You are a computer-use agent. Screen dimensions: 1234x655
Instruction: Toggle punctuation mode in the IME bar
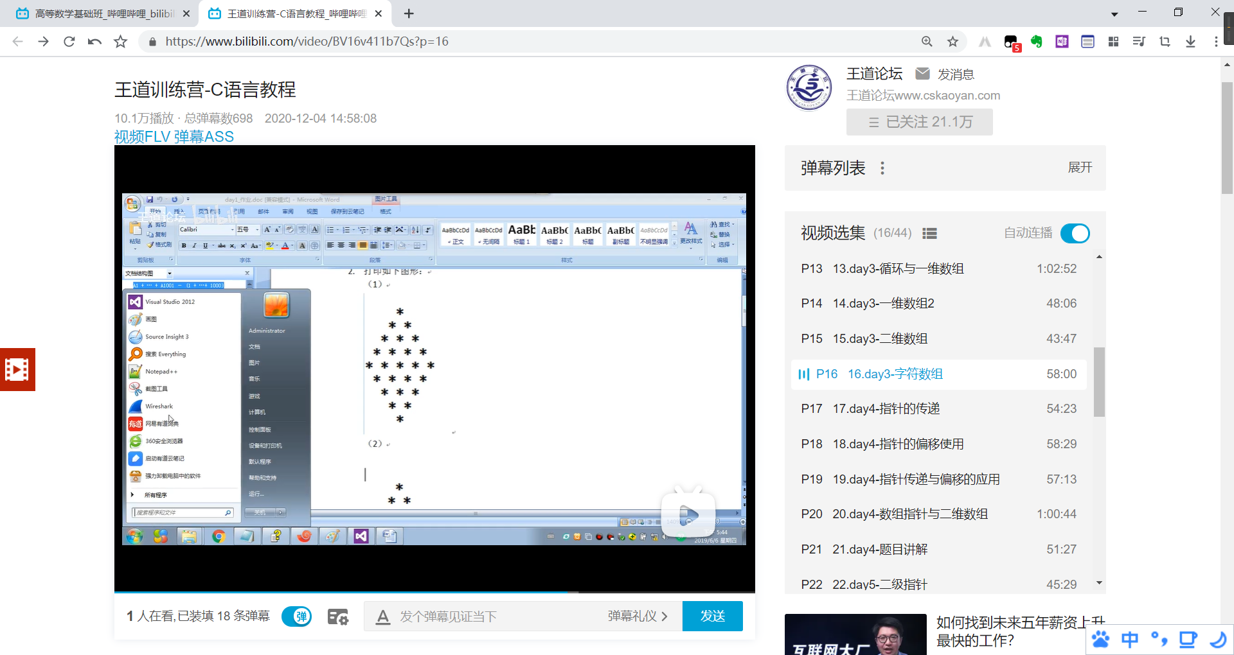tap(1159, 640)
